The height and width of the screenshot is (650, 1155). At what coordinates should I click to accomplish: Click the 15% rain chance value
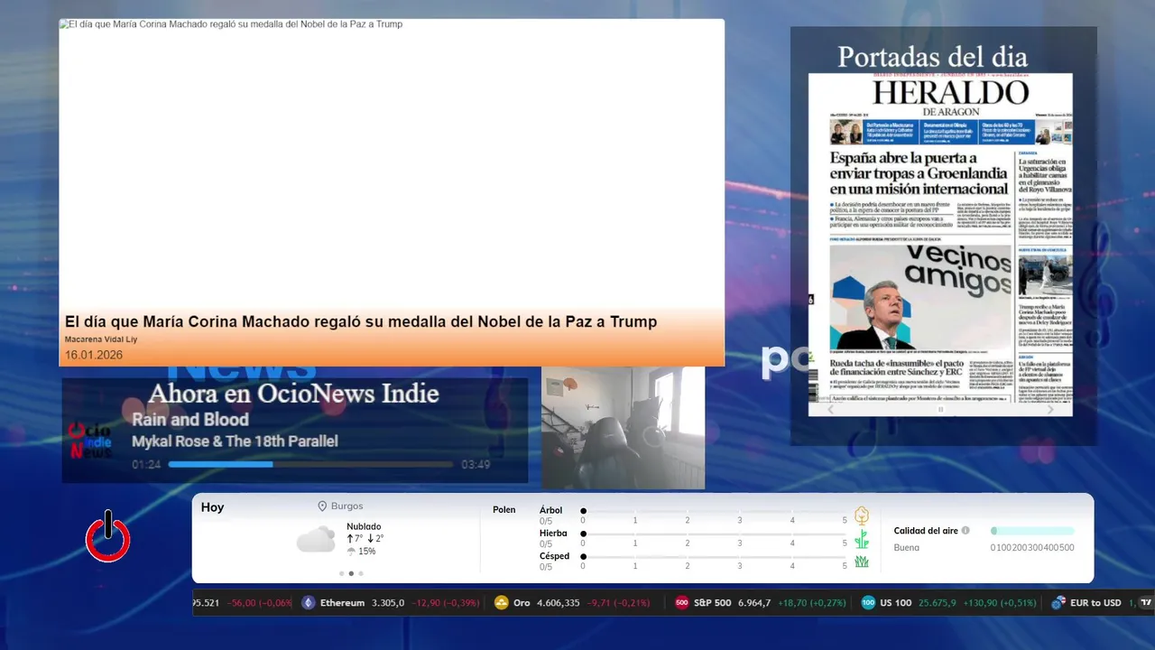tap(366, 552)
